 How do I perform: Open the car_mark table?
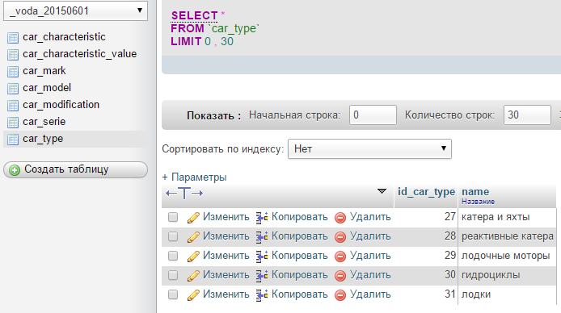[x=44, y=71]
